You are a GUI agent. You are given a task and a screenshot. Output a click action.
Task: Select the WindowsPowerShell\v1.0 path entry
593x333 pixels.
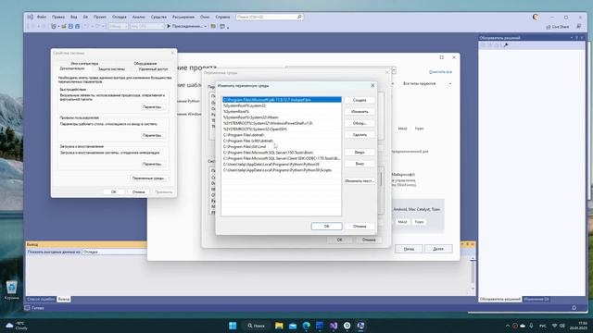click(282, 123)
